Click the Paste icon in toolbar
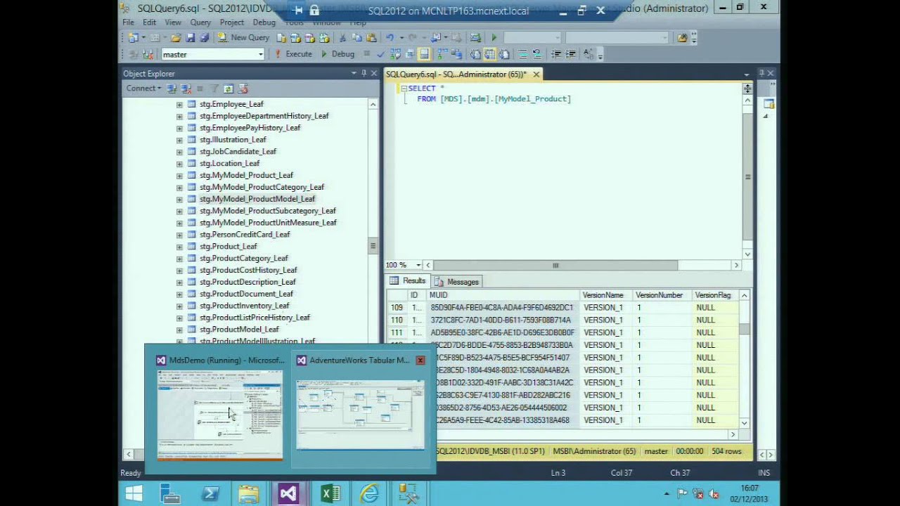This screenshot has height=506, width=900. (x=370, y=38)
